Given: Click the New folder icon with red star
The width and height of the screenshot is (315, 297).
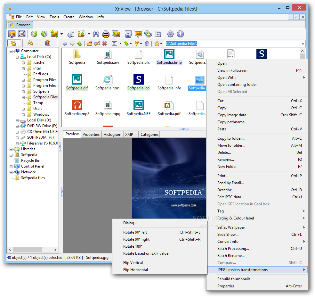Looking at the screenshot, I should click(x=89, y=44).
